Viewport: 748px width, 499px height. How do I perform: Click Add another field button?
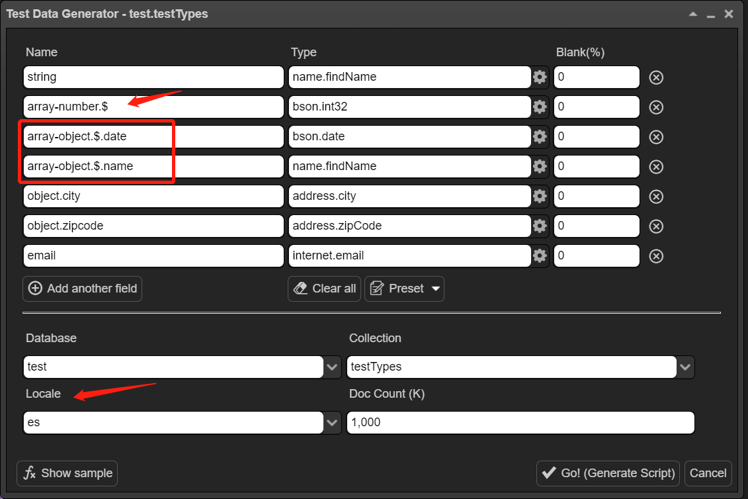click(x=82, y=289)
